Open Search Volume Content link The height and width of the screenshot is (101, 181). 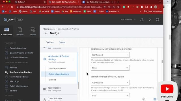(x=21, y=53)
